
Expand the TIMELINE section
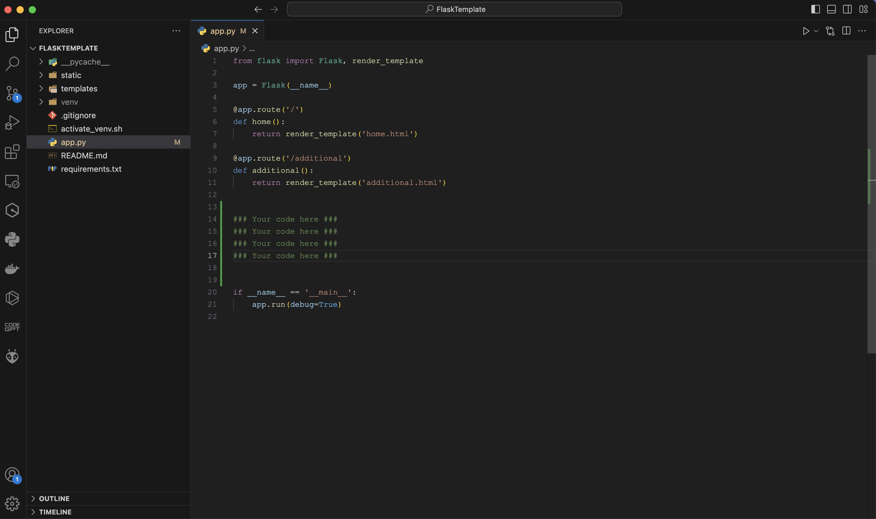coord(109,512)
